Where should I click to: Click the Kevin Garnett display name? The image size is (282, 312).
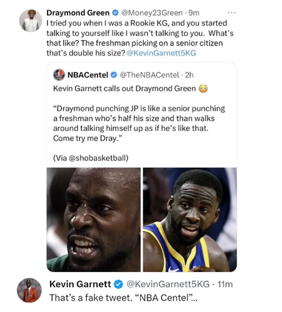point(80,284)
